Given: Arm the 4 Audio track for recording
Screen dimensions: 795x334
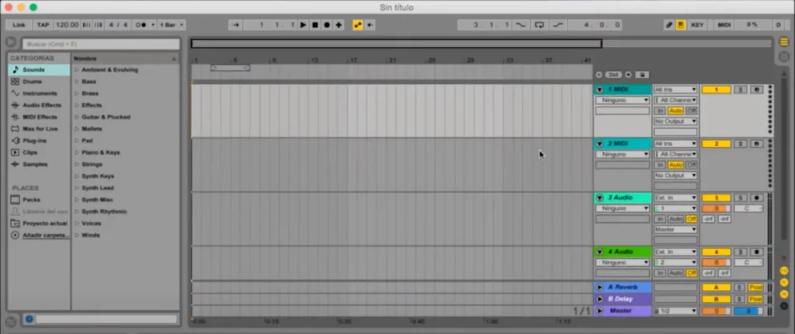Looking at the screenshot, I should (756, 252).
